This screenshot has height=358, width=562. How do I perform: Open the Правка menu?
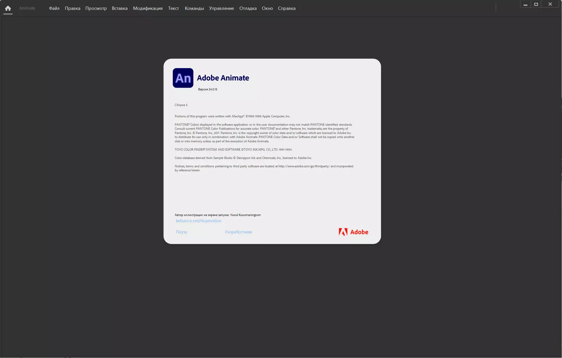[x=72, y=8]
